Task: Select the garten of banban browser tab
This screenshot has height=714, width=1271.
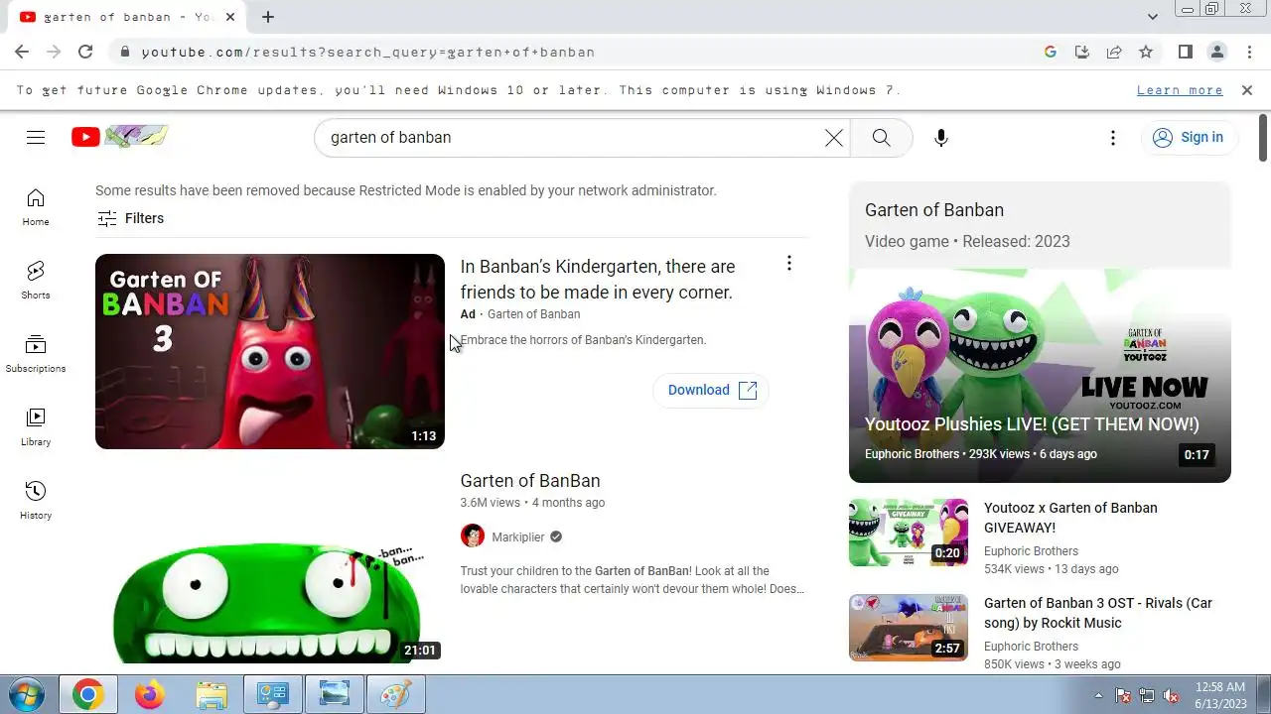Action: [x=127, y=17]
